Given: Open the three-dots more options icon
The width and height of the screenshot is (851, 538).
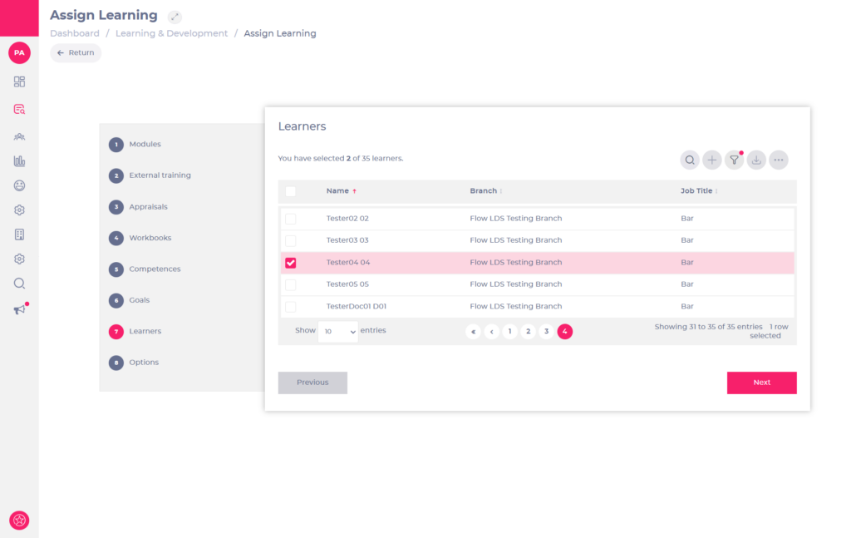Looking at the screenshot, I should [779, 160].
